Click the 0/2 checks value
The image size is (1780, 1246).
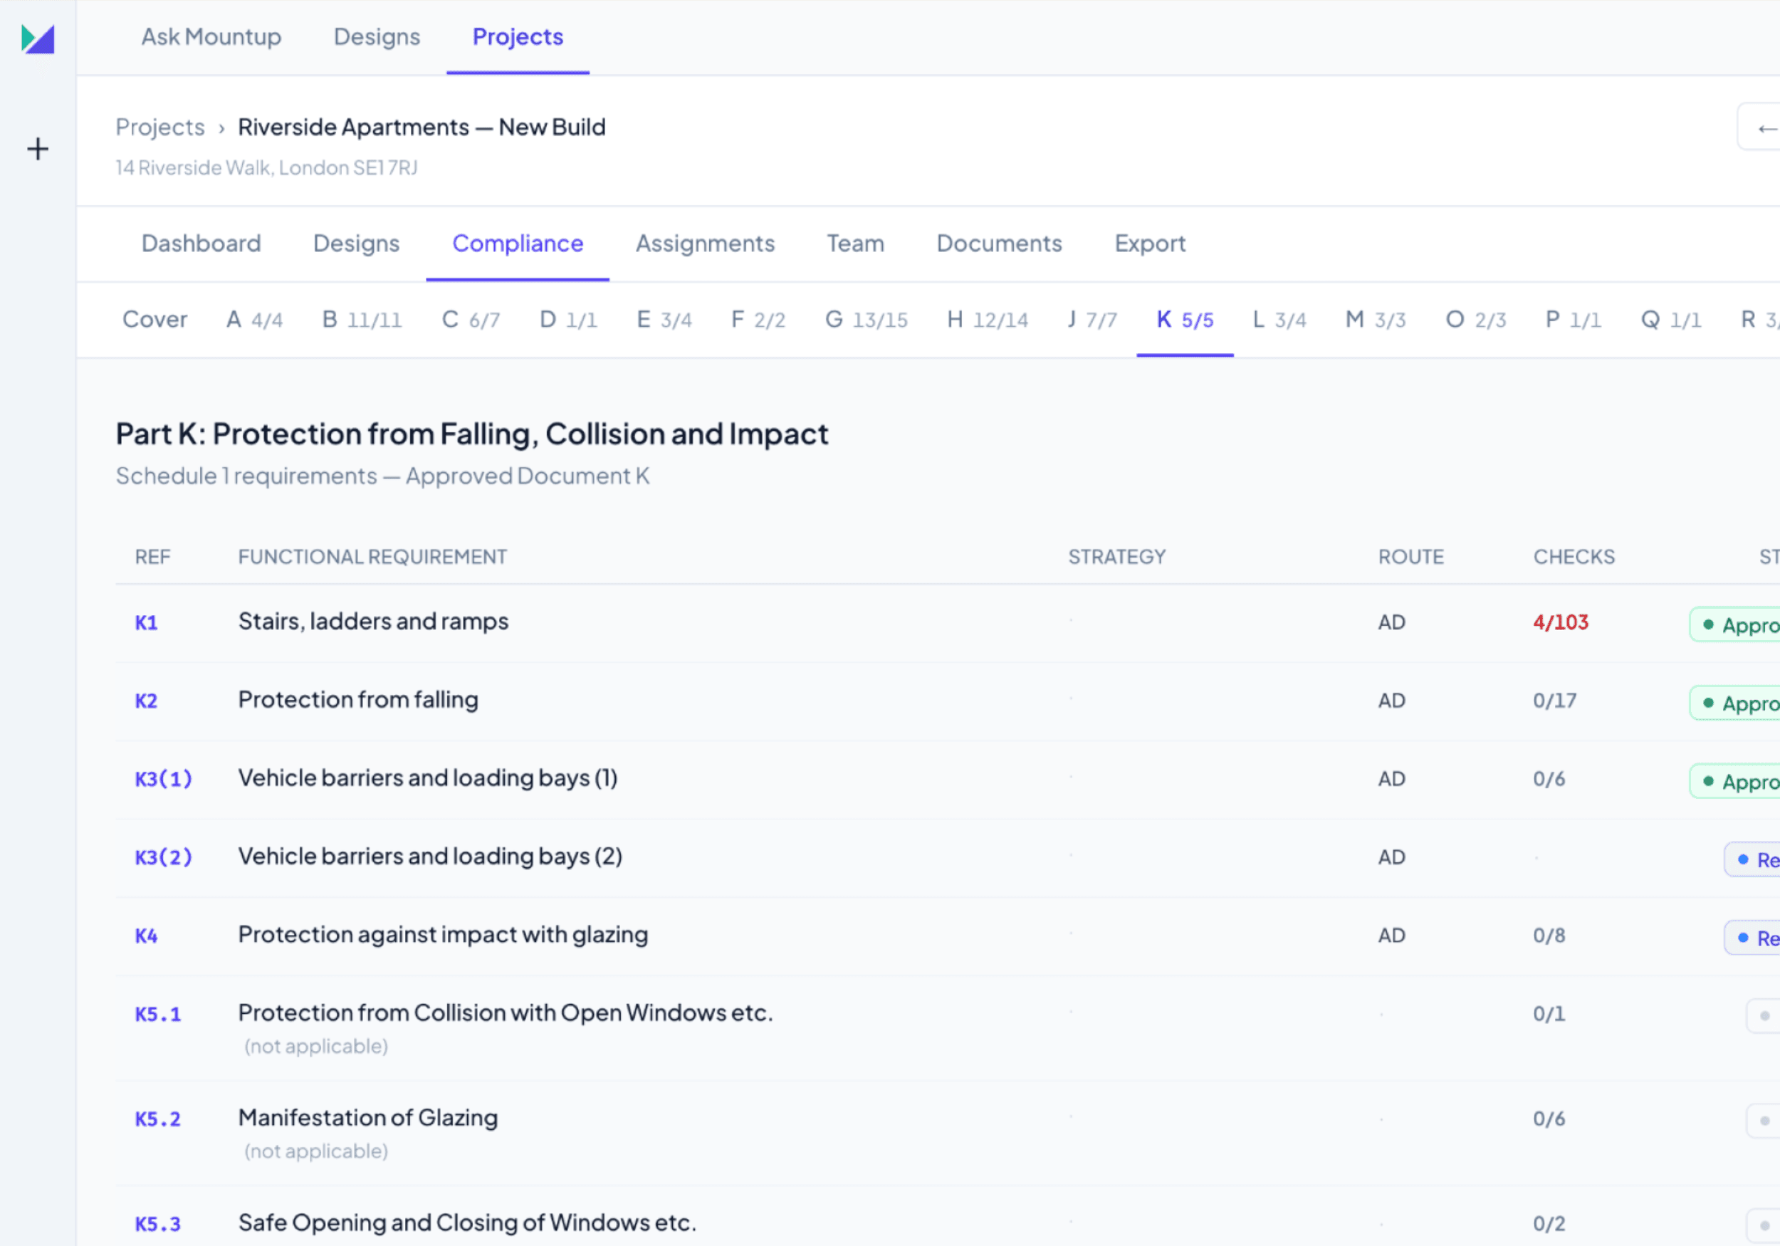click(1549, 1225)
